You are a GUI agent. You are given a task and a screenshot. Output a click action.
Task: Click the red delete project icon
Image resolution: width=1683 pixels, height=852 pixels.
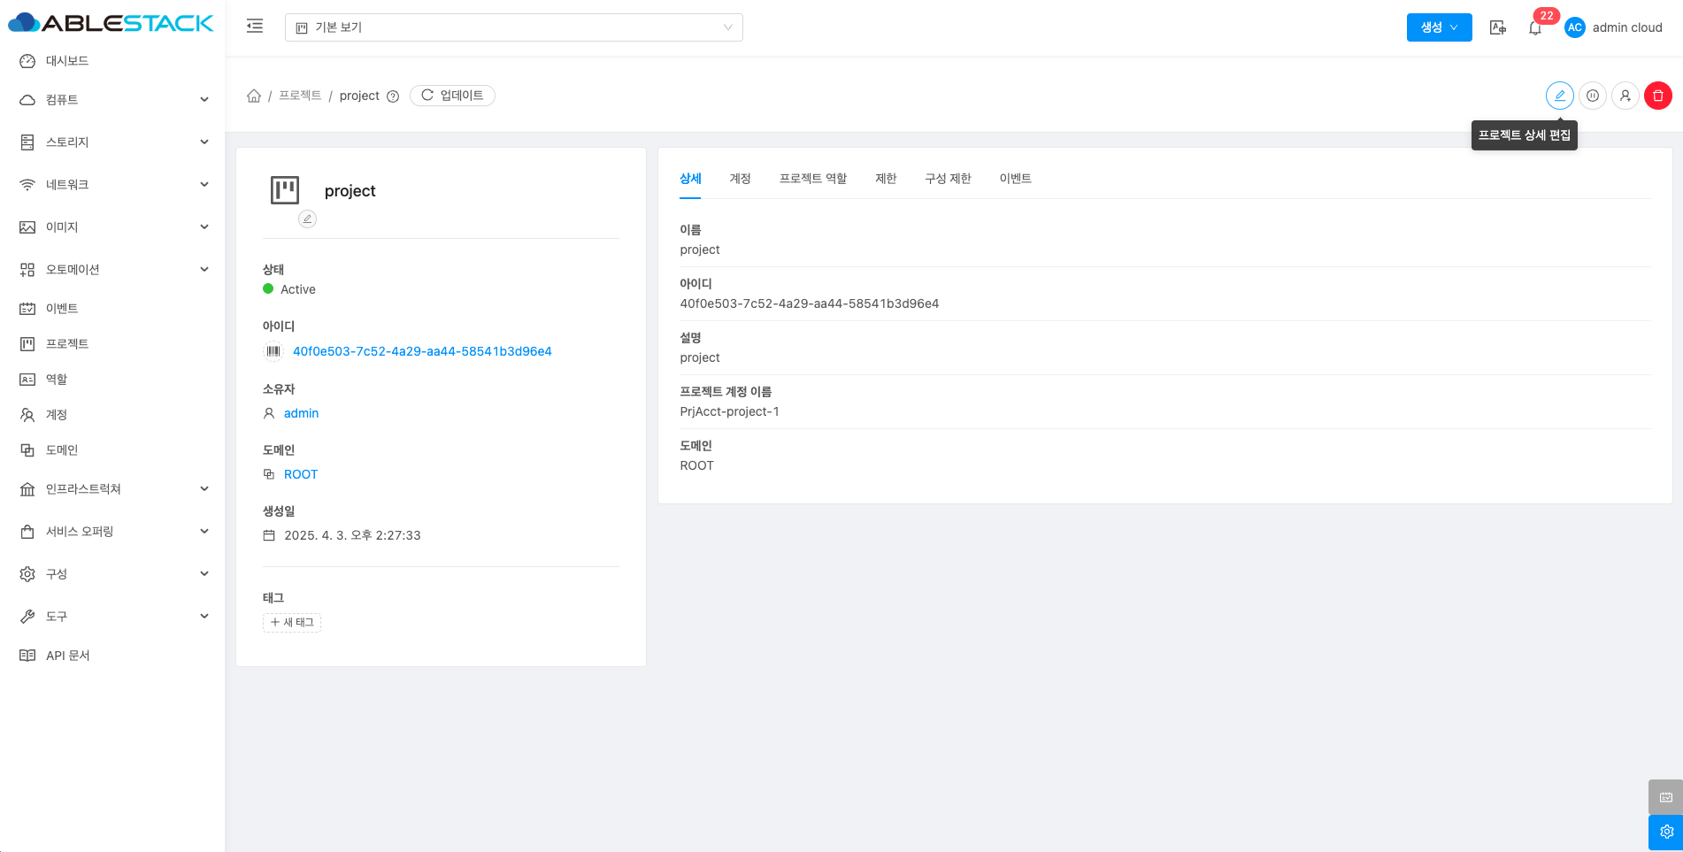1657,96
